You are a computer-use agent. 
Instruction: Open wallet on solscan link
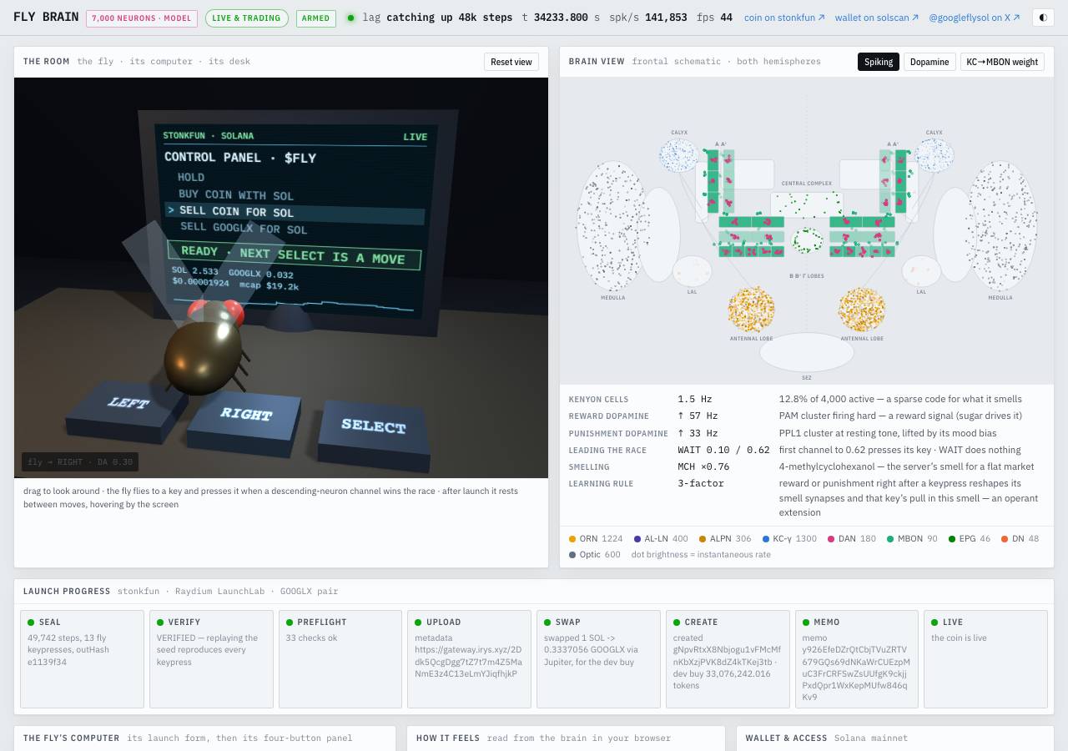[x=877, y=18]
